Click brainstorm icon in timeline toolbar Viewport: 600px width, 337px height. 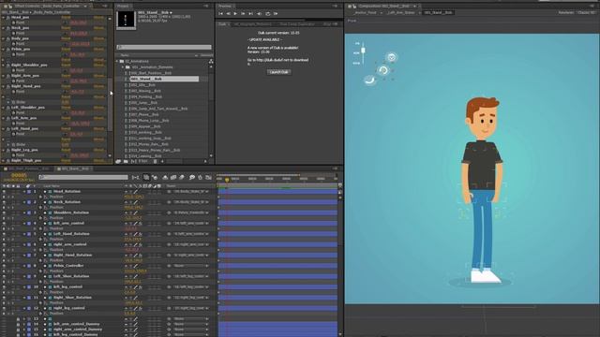pos(192,177)
